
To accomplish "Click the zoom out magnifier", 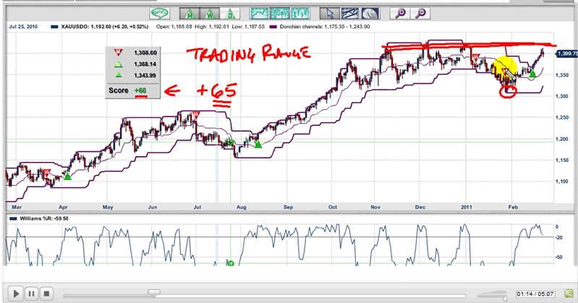I will click(420, 14).
